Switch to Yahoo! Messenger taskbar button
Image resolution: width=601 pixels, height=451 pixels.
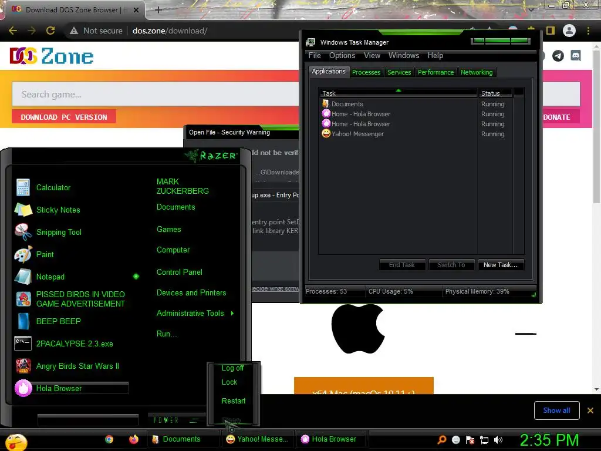(x=257, y=439)
